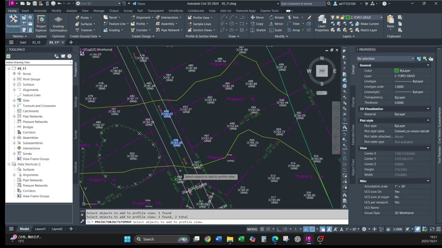Viewport: 442px width, 248px height.
Task: Expand the Surfaces node under 03_11
Action: click(x=14, y=84)
